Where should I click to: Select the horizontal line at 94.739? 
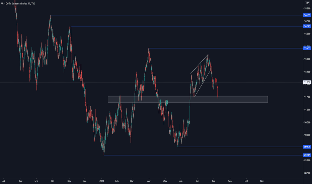[176, 15]
